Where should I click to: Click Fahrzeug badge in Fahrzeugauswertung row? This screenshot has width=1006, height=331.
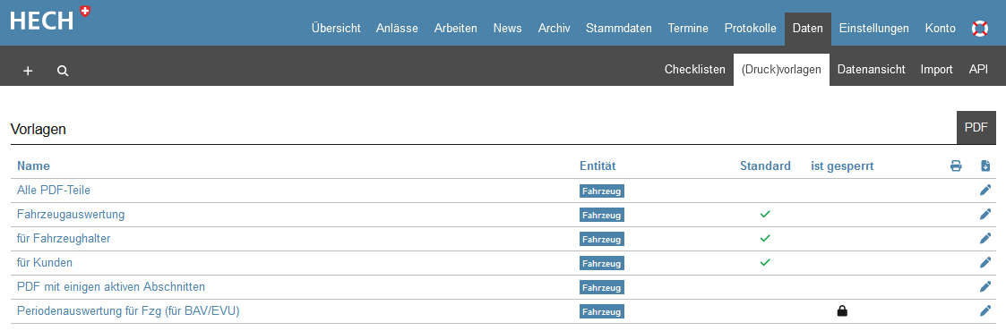602,215
